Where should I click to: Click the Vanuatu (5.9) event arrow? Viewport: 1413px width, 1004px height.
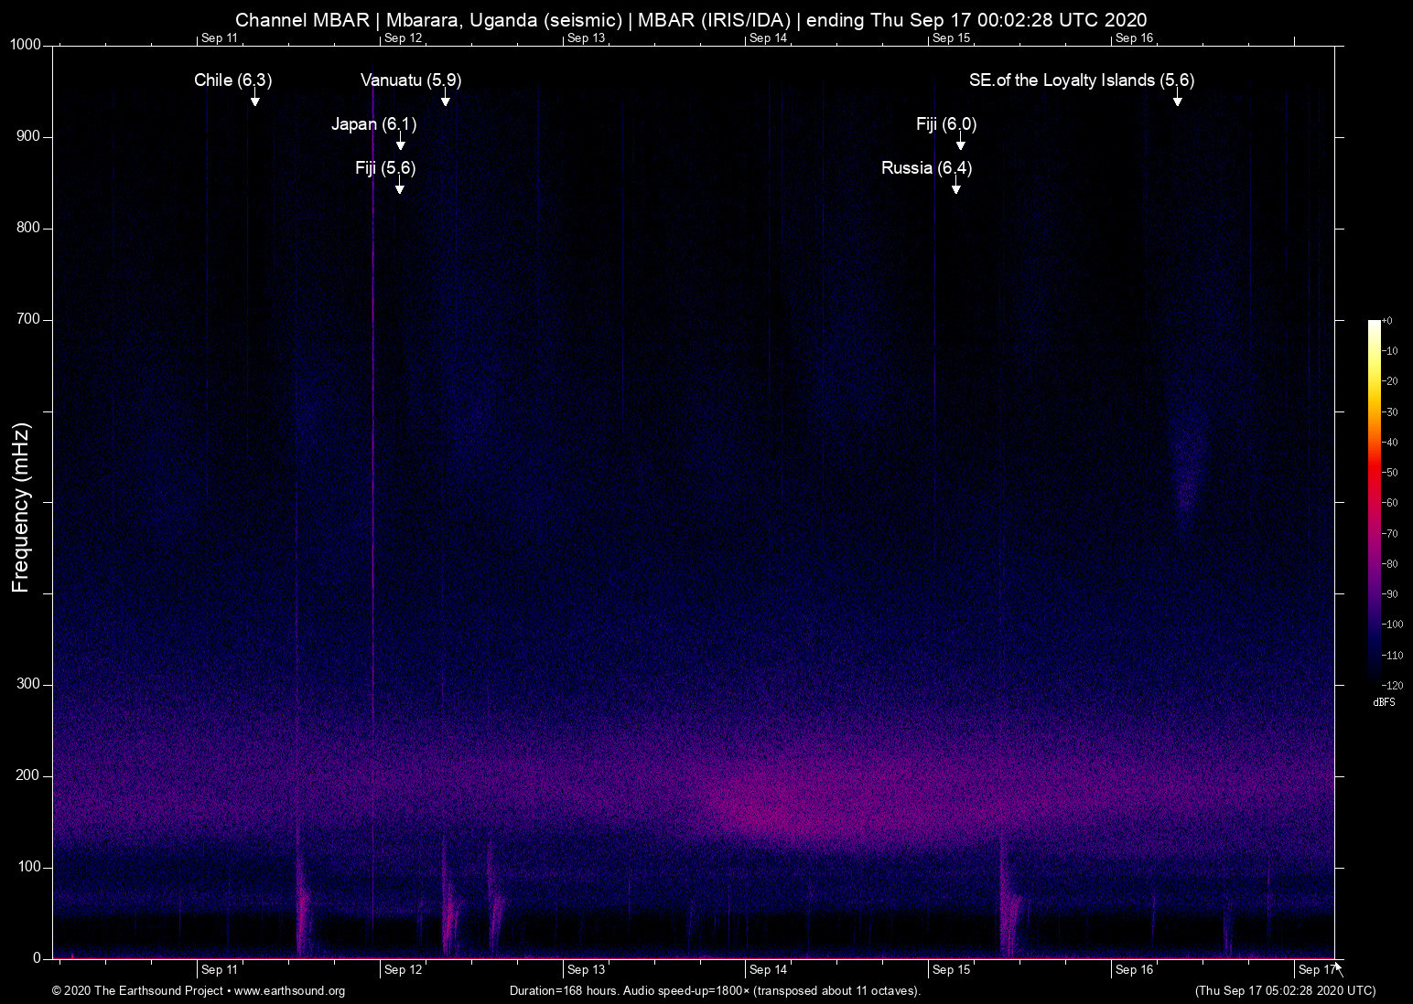[446, 101]
